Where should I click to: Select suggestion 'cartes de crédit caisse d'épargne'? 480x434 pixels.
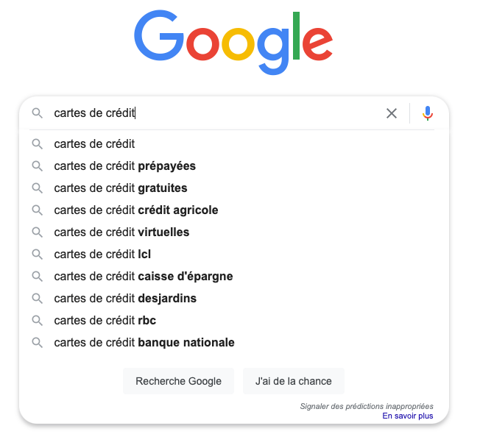click(x=144, y=277)
